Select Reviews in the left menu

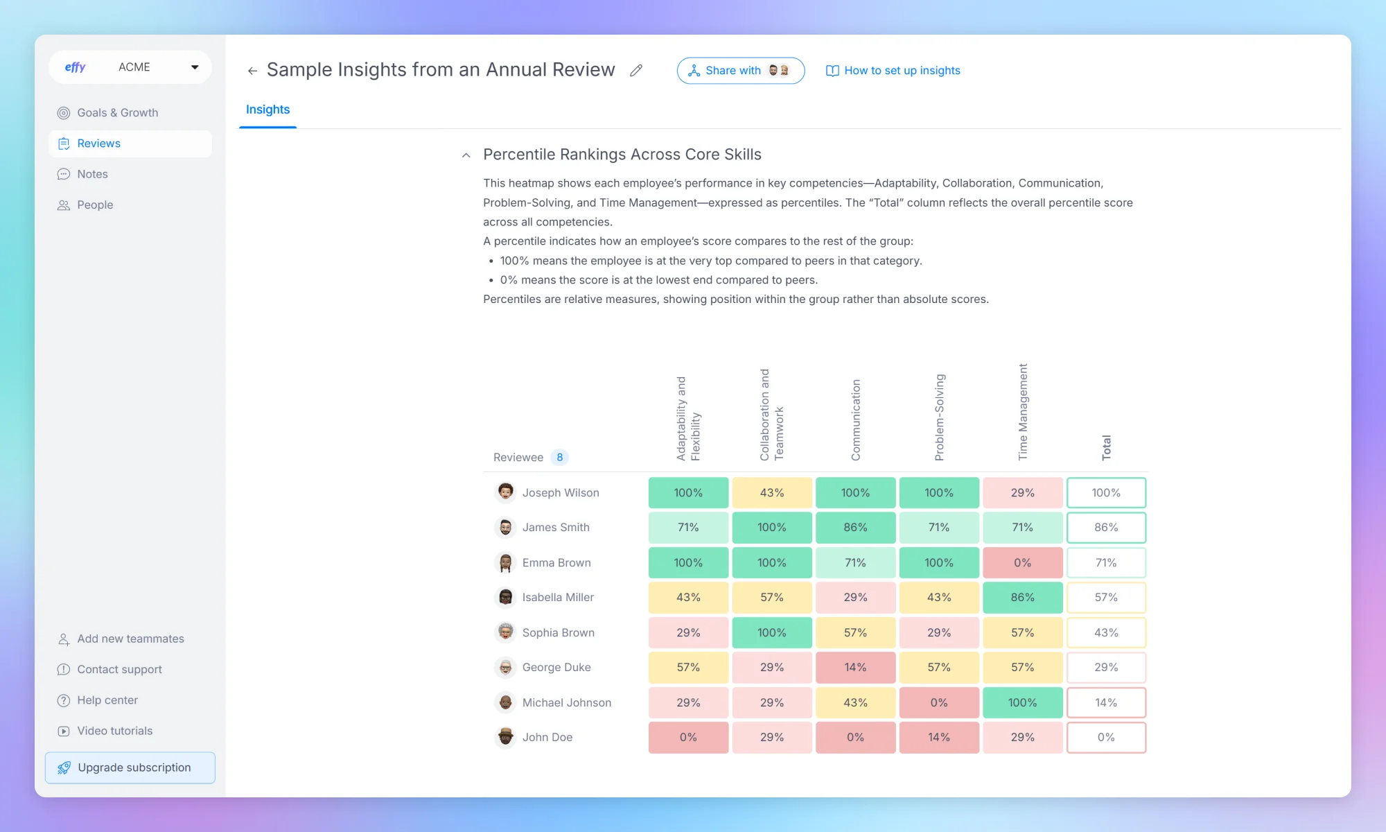point(98,144)
